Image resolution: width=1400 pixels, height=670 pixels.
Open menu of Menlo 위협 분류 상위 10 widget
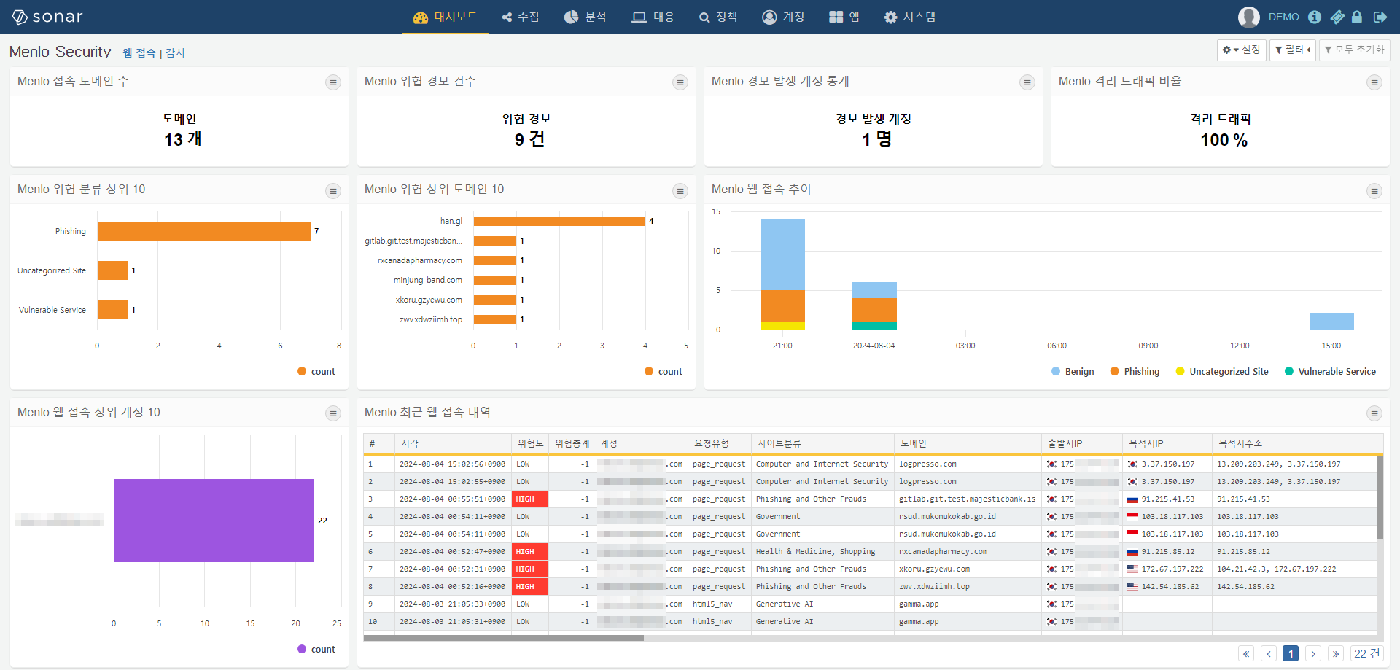333,191
